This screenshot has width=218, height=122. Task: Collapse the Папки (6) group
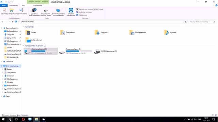pos(24,27)
